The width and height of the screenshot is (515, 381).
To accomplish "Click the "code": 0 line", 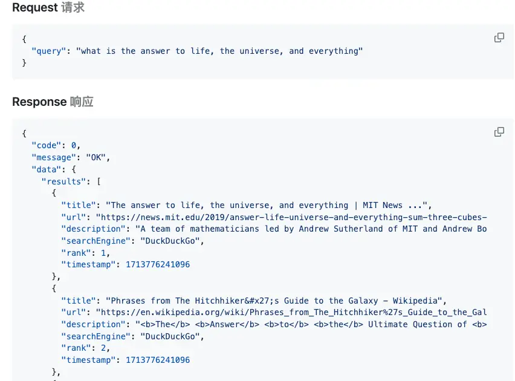I will (x=56, y=145).
